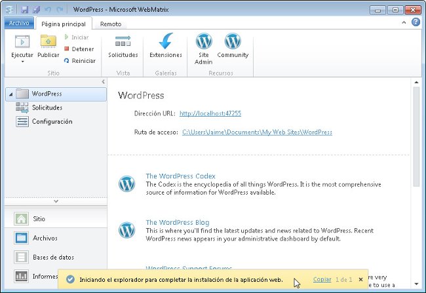
Task: Click the Ejecutar run icon
Action: 22,42
